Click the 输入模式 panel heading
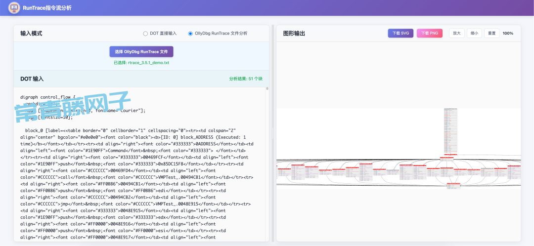This screenshot has height=246, width=534. point(31,34)
